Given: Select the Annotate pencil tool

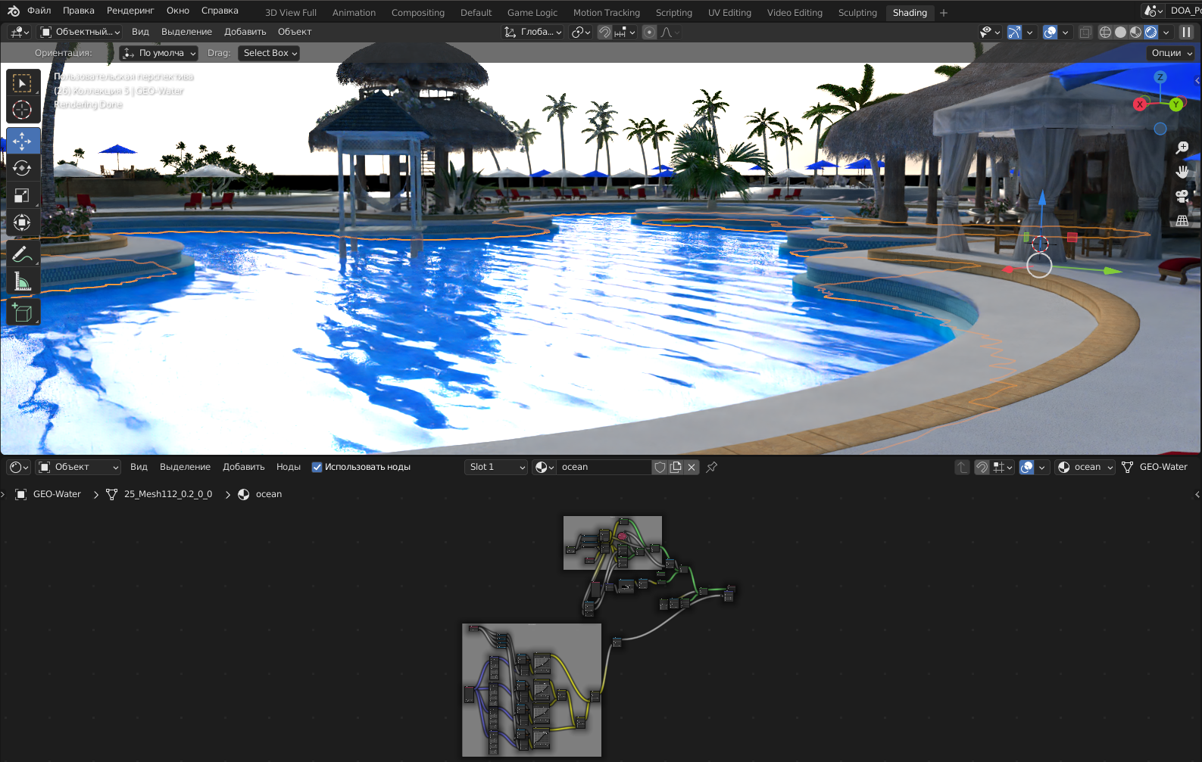Looking at the screenshot, I should 23,253.
